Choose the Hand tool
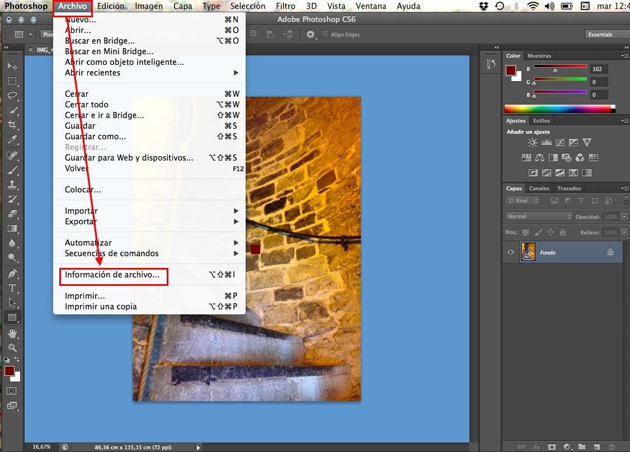Image resolution: width=630 pixels, height=452 pixels. (12, 333)
